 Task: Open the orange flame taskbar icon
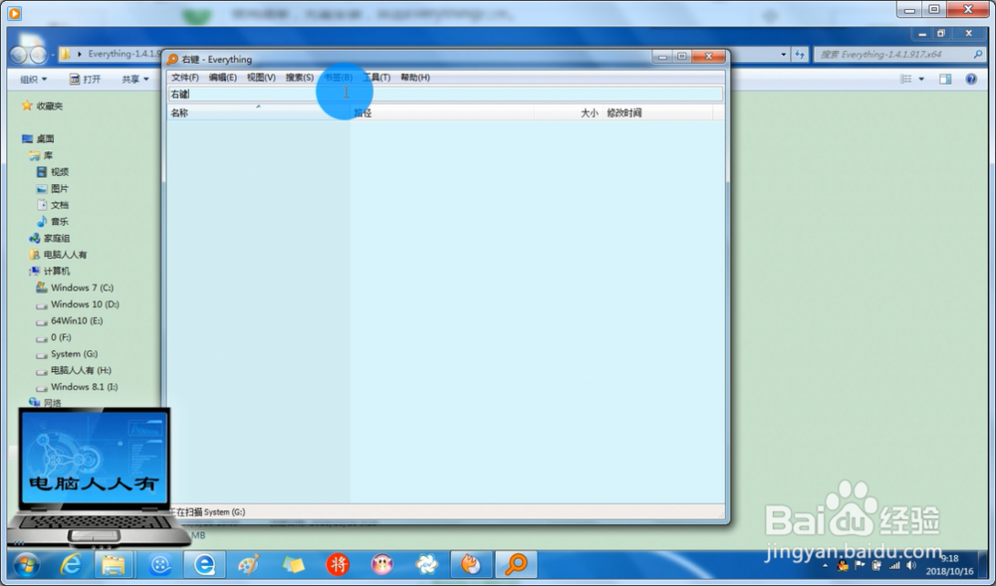point(471,564)
